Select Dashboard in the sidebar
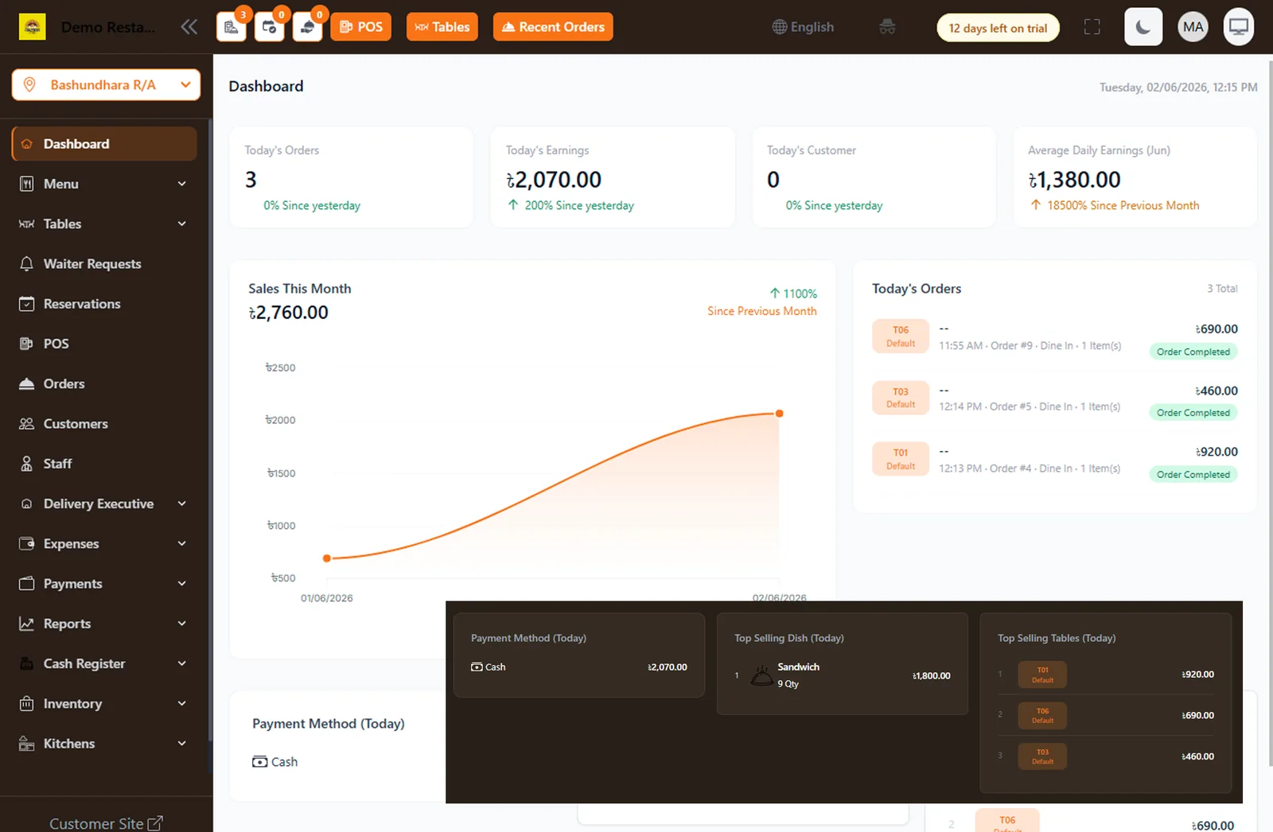Viewport: 1273px width, 832px height. (x=104, y=144)
